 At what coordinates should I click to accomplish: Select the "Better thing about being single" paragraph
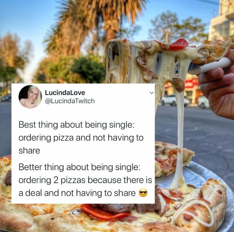pyautogui.click(x=85, y=180)
